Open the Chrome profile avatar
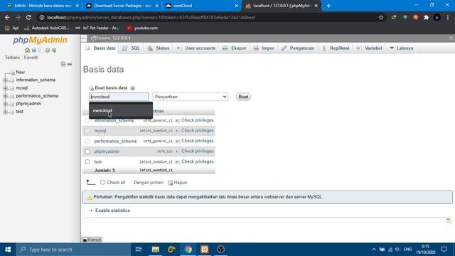Screen dimensions: 455x256 point(437,17)
